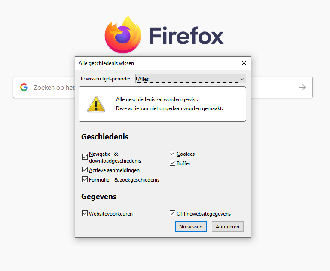Click the yellow warning triangle icon
The image size is (330, 271).
(96, 104)
